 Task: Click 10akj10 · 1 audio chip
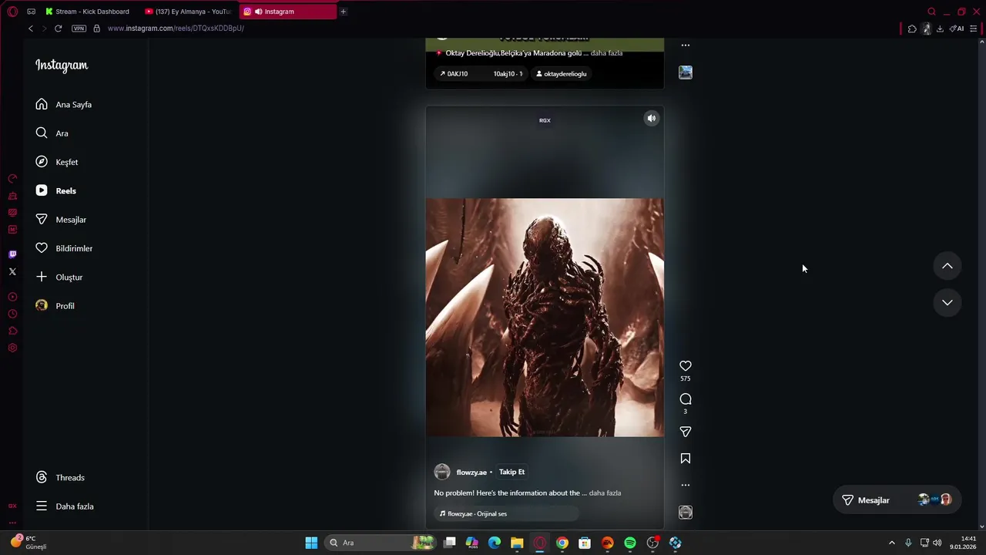(508, 74)
